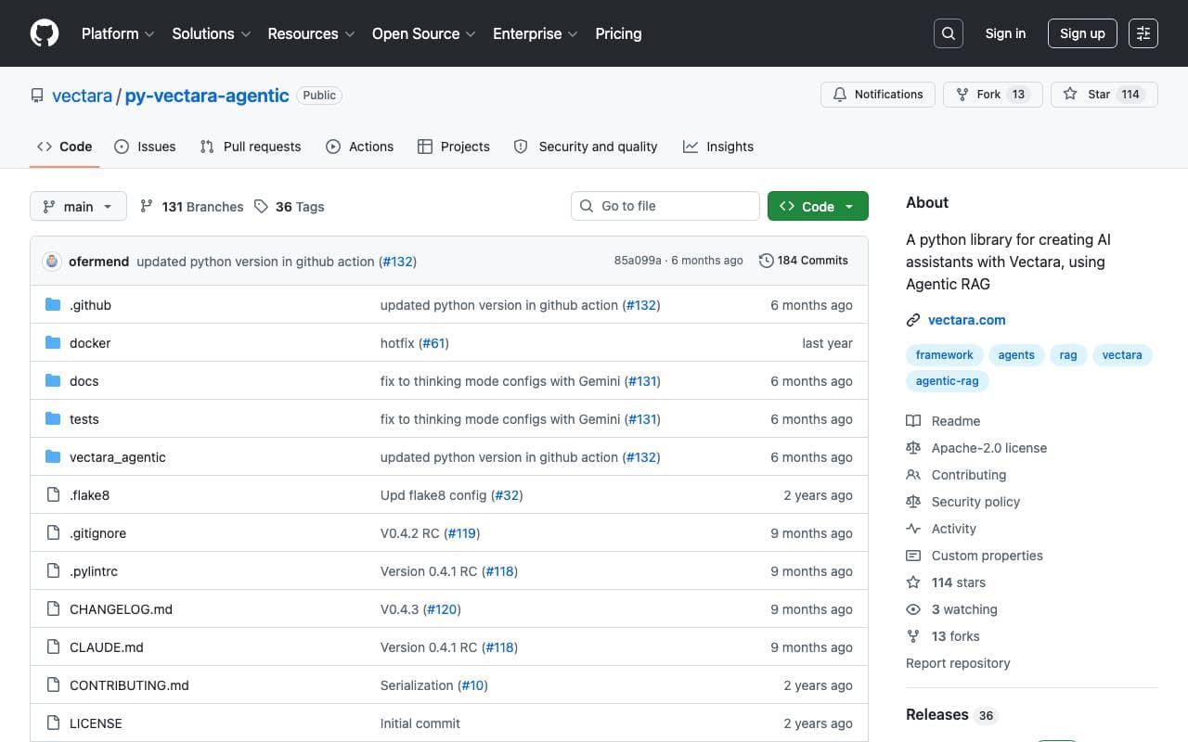Open the main branch selector dropdown
The width and height of the screenshot is (1188, 742).
click(78, 206)
